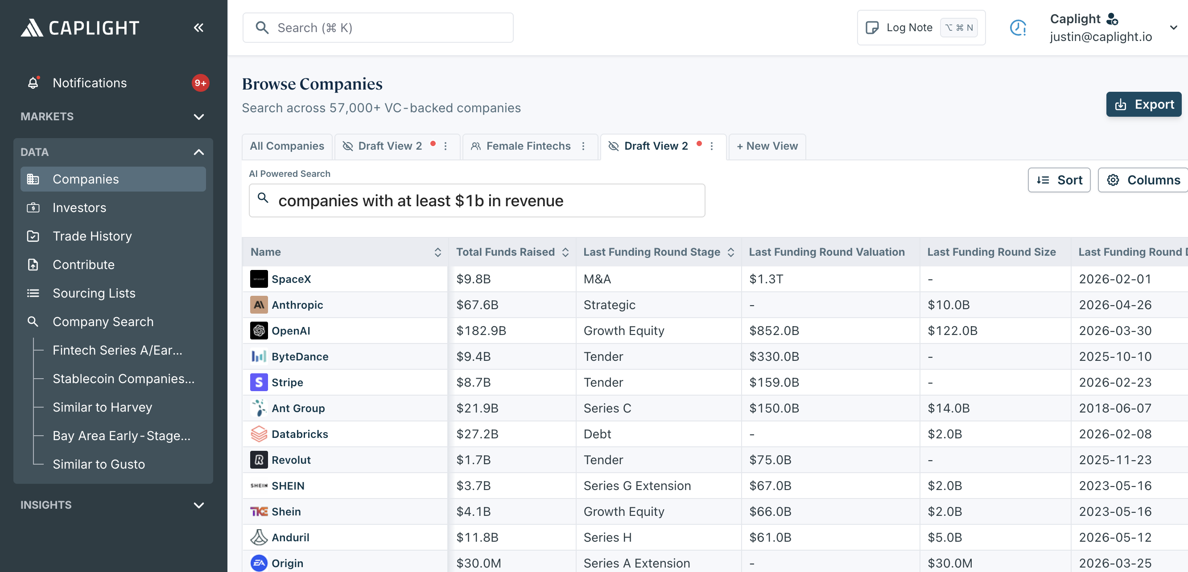
Task: Click the Anthropic company logo
Action: point(259,305)
